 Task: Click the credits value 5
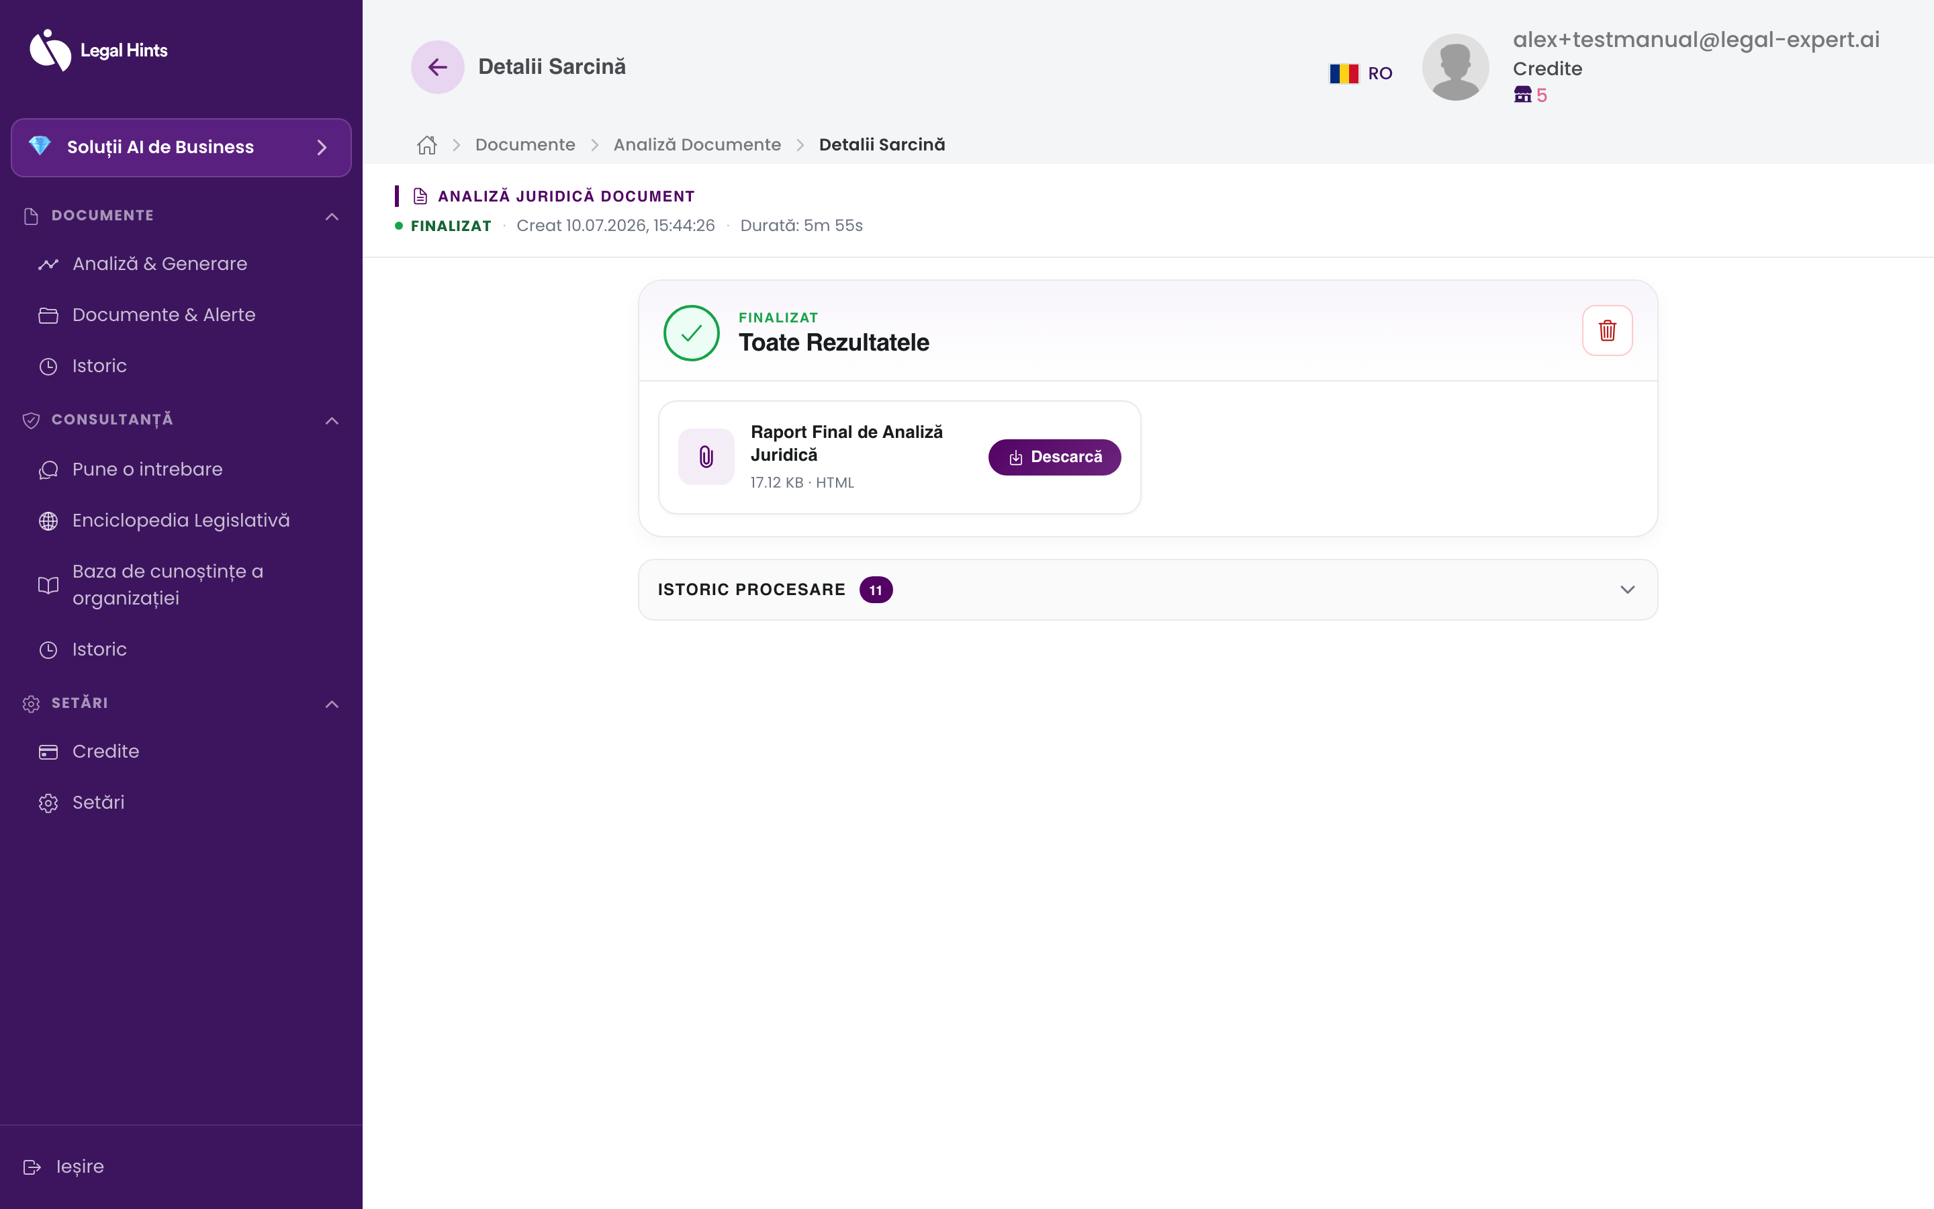1542,95
